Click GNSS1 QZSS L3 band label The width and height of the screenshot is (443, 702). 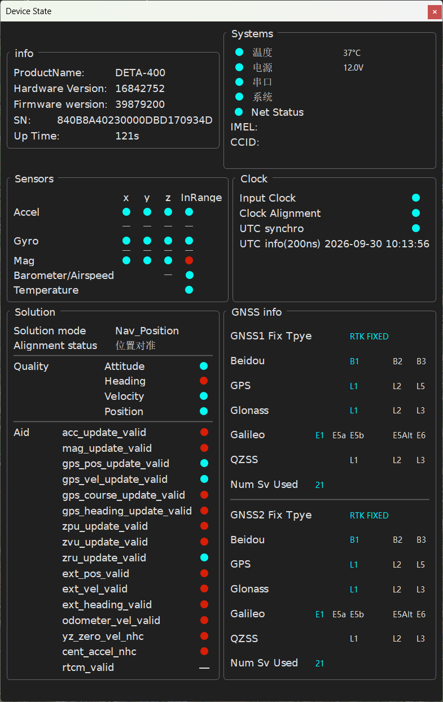coord(421,460)
